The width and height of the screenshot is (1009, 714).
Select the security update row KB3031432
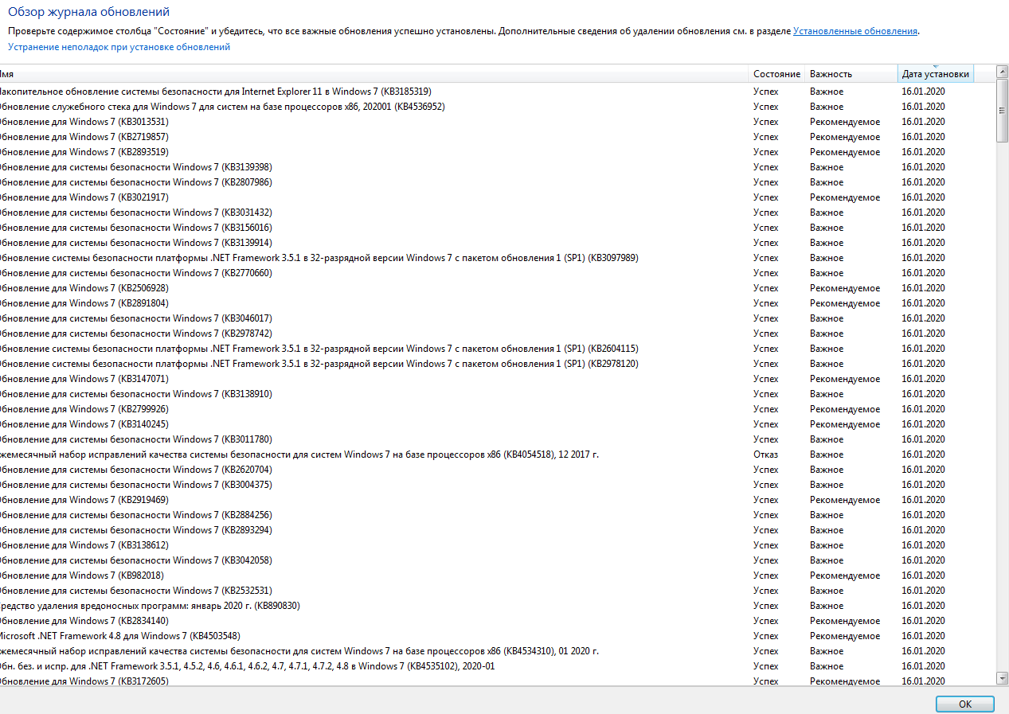point(498,213)
